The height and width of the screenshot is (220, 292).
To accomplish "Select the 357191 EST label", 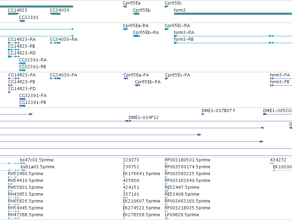I will click(131, 194).
